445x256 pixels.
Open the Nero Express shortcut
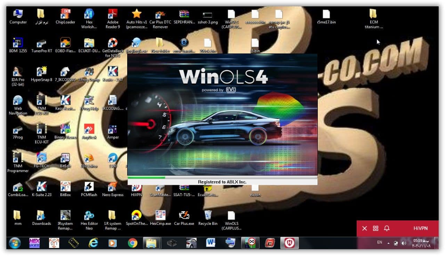pyautogui.click(x=113, y=189)
